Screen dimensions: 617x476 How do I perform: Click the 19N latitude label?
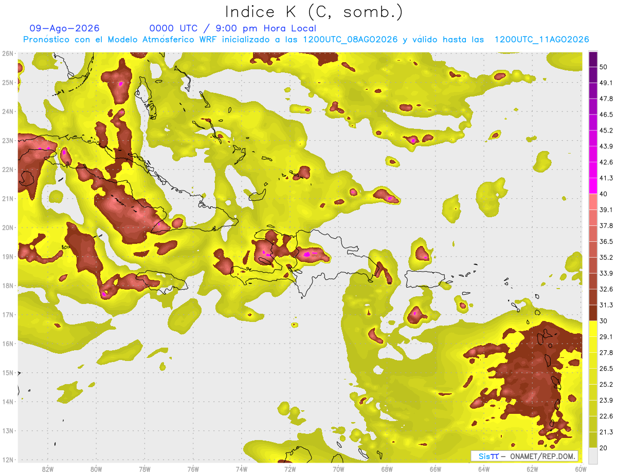coord(8,257)
